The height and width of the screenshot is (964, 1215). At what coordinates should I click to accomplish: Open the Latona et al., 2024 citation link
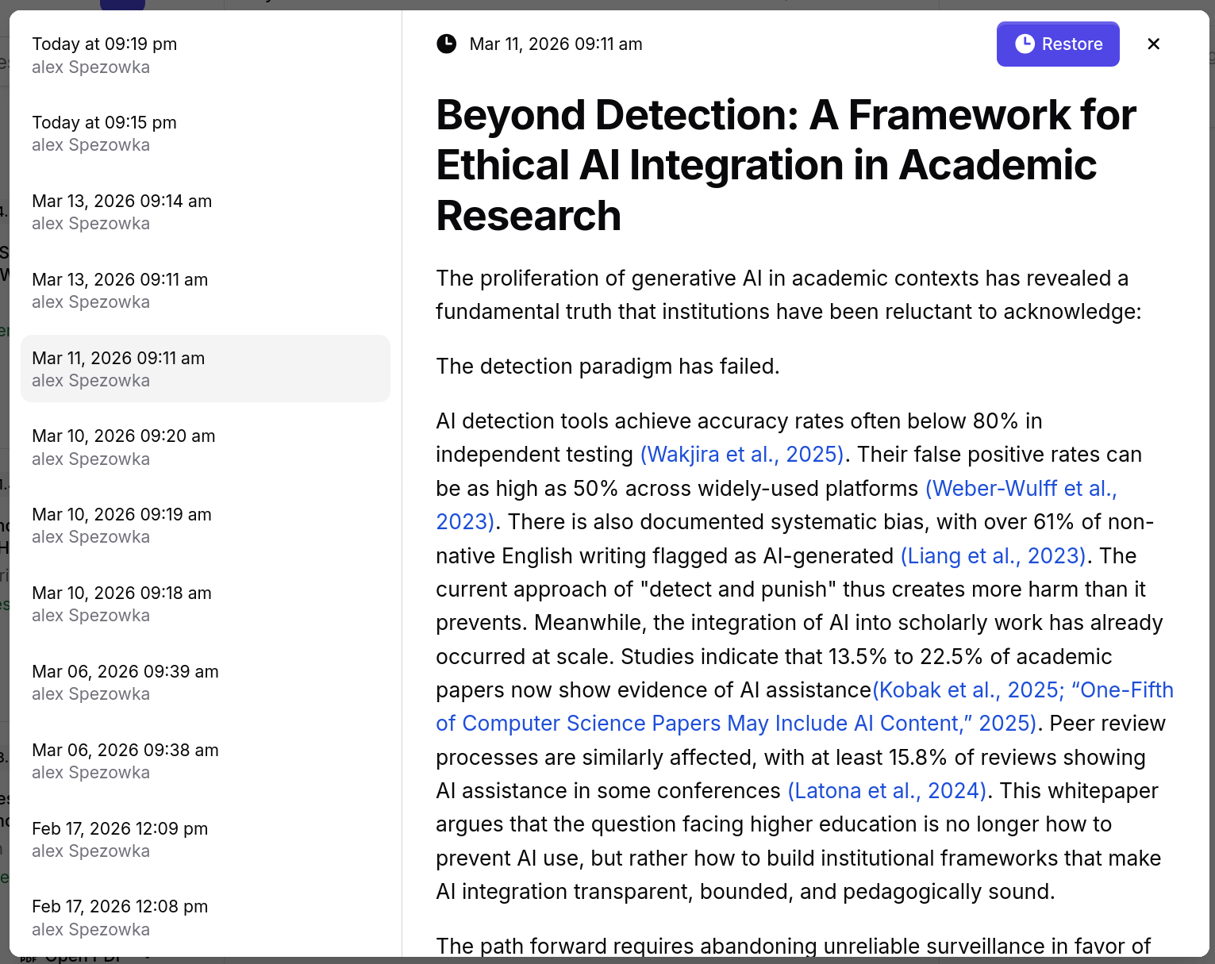tap(886, 790)
